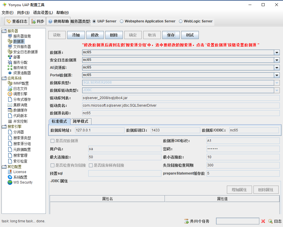
Task: Click the 集群消息 envelope icon
Action: (10, 105)
